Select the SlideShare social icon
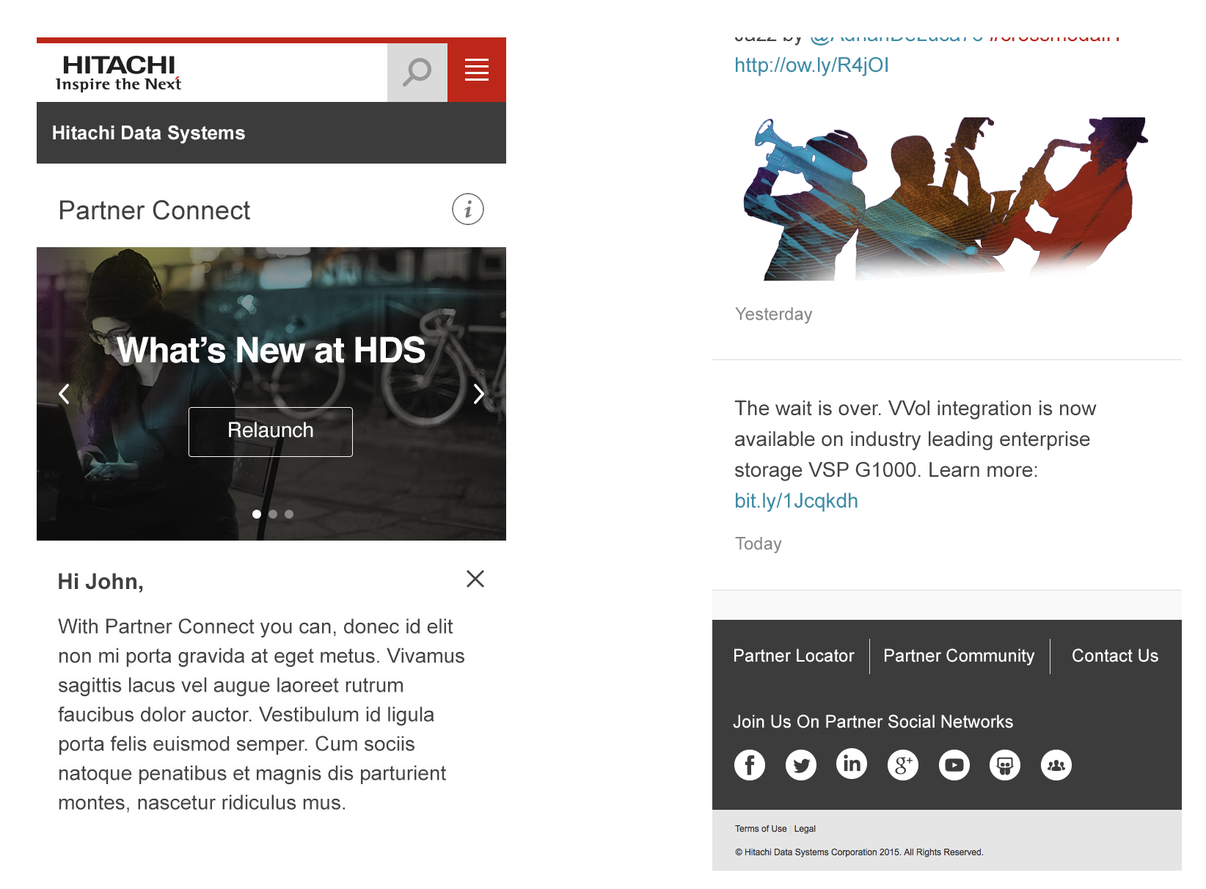The image size is (1206, 889). tap(1005, 764)
